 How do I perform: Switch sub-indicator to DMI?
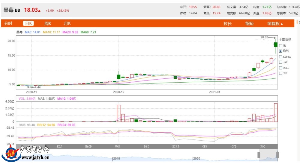point(146,147)
